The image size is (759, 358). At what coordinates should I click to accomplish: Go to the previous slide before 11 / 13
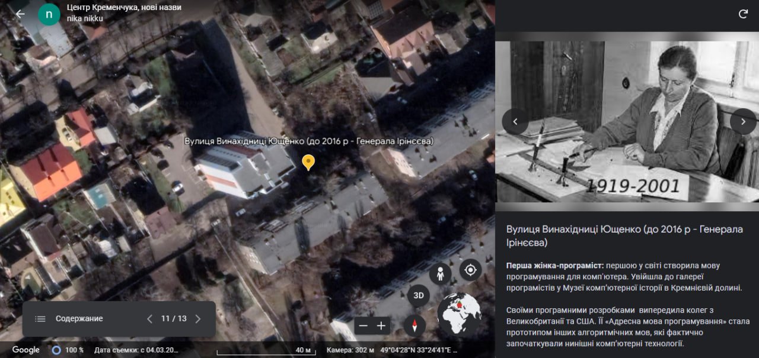click(x=150, y=319)
